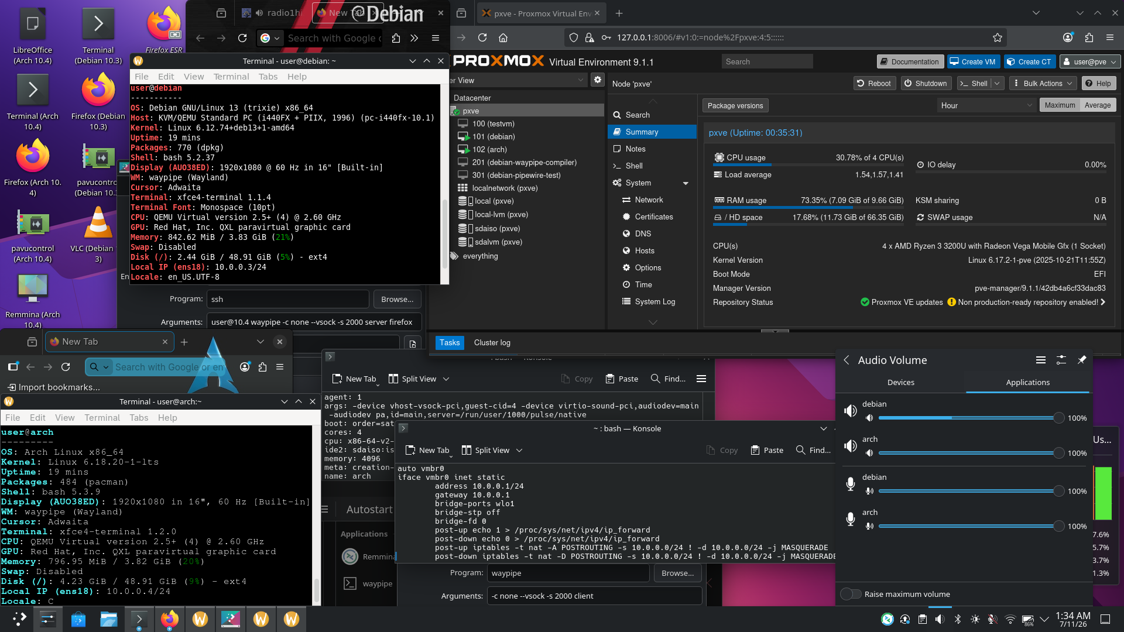Open the Bulk Actions dropdown

1043,83
